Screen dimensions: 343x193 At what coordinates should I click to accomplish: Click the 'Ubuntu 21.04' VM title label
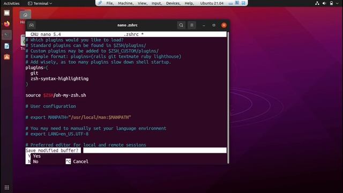pos(212,3)
